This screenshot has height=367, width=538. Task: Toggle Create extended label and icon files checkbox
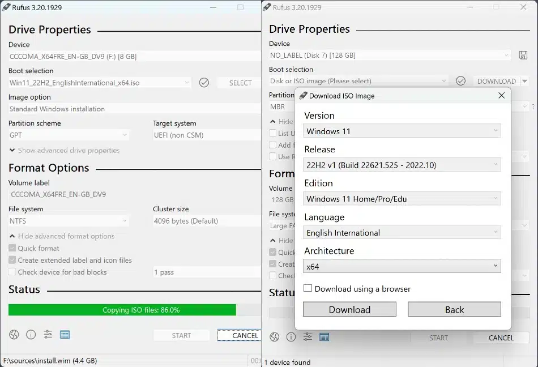point(12,260)
